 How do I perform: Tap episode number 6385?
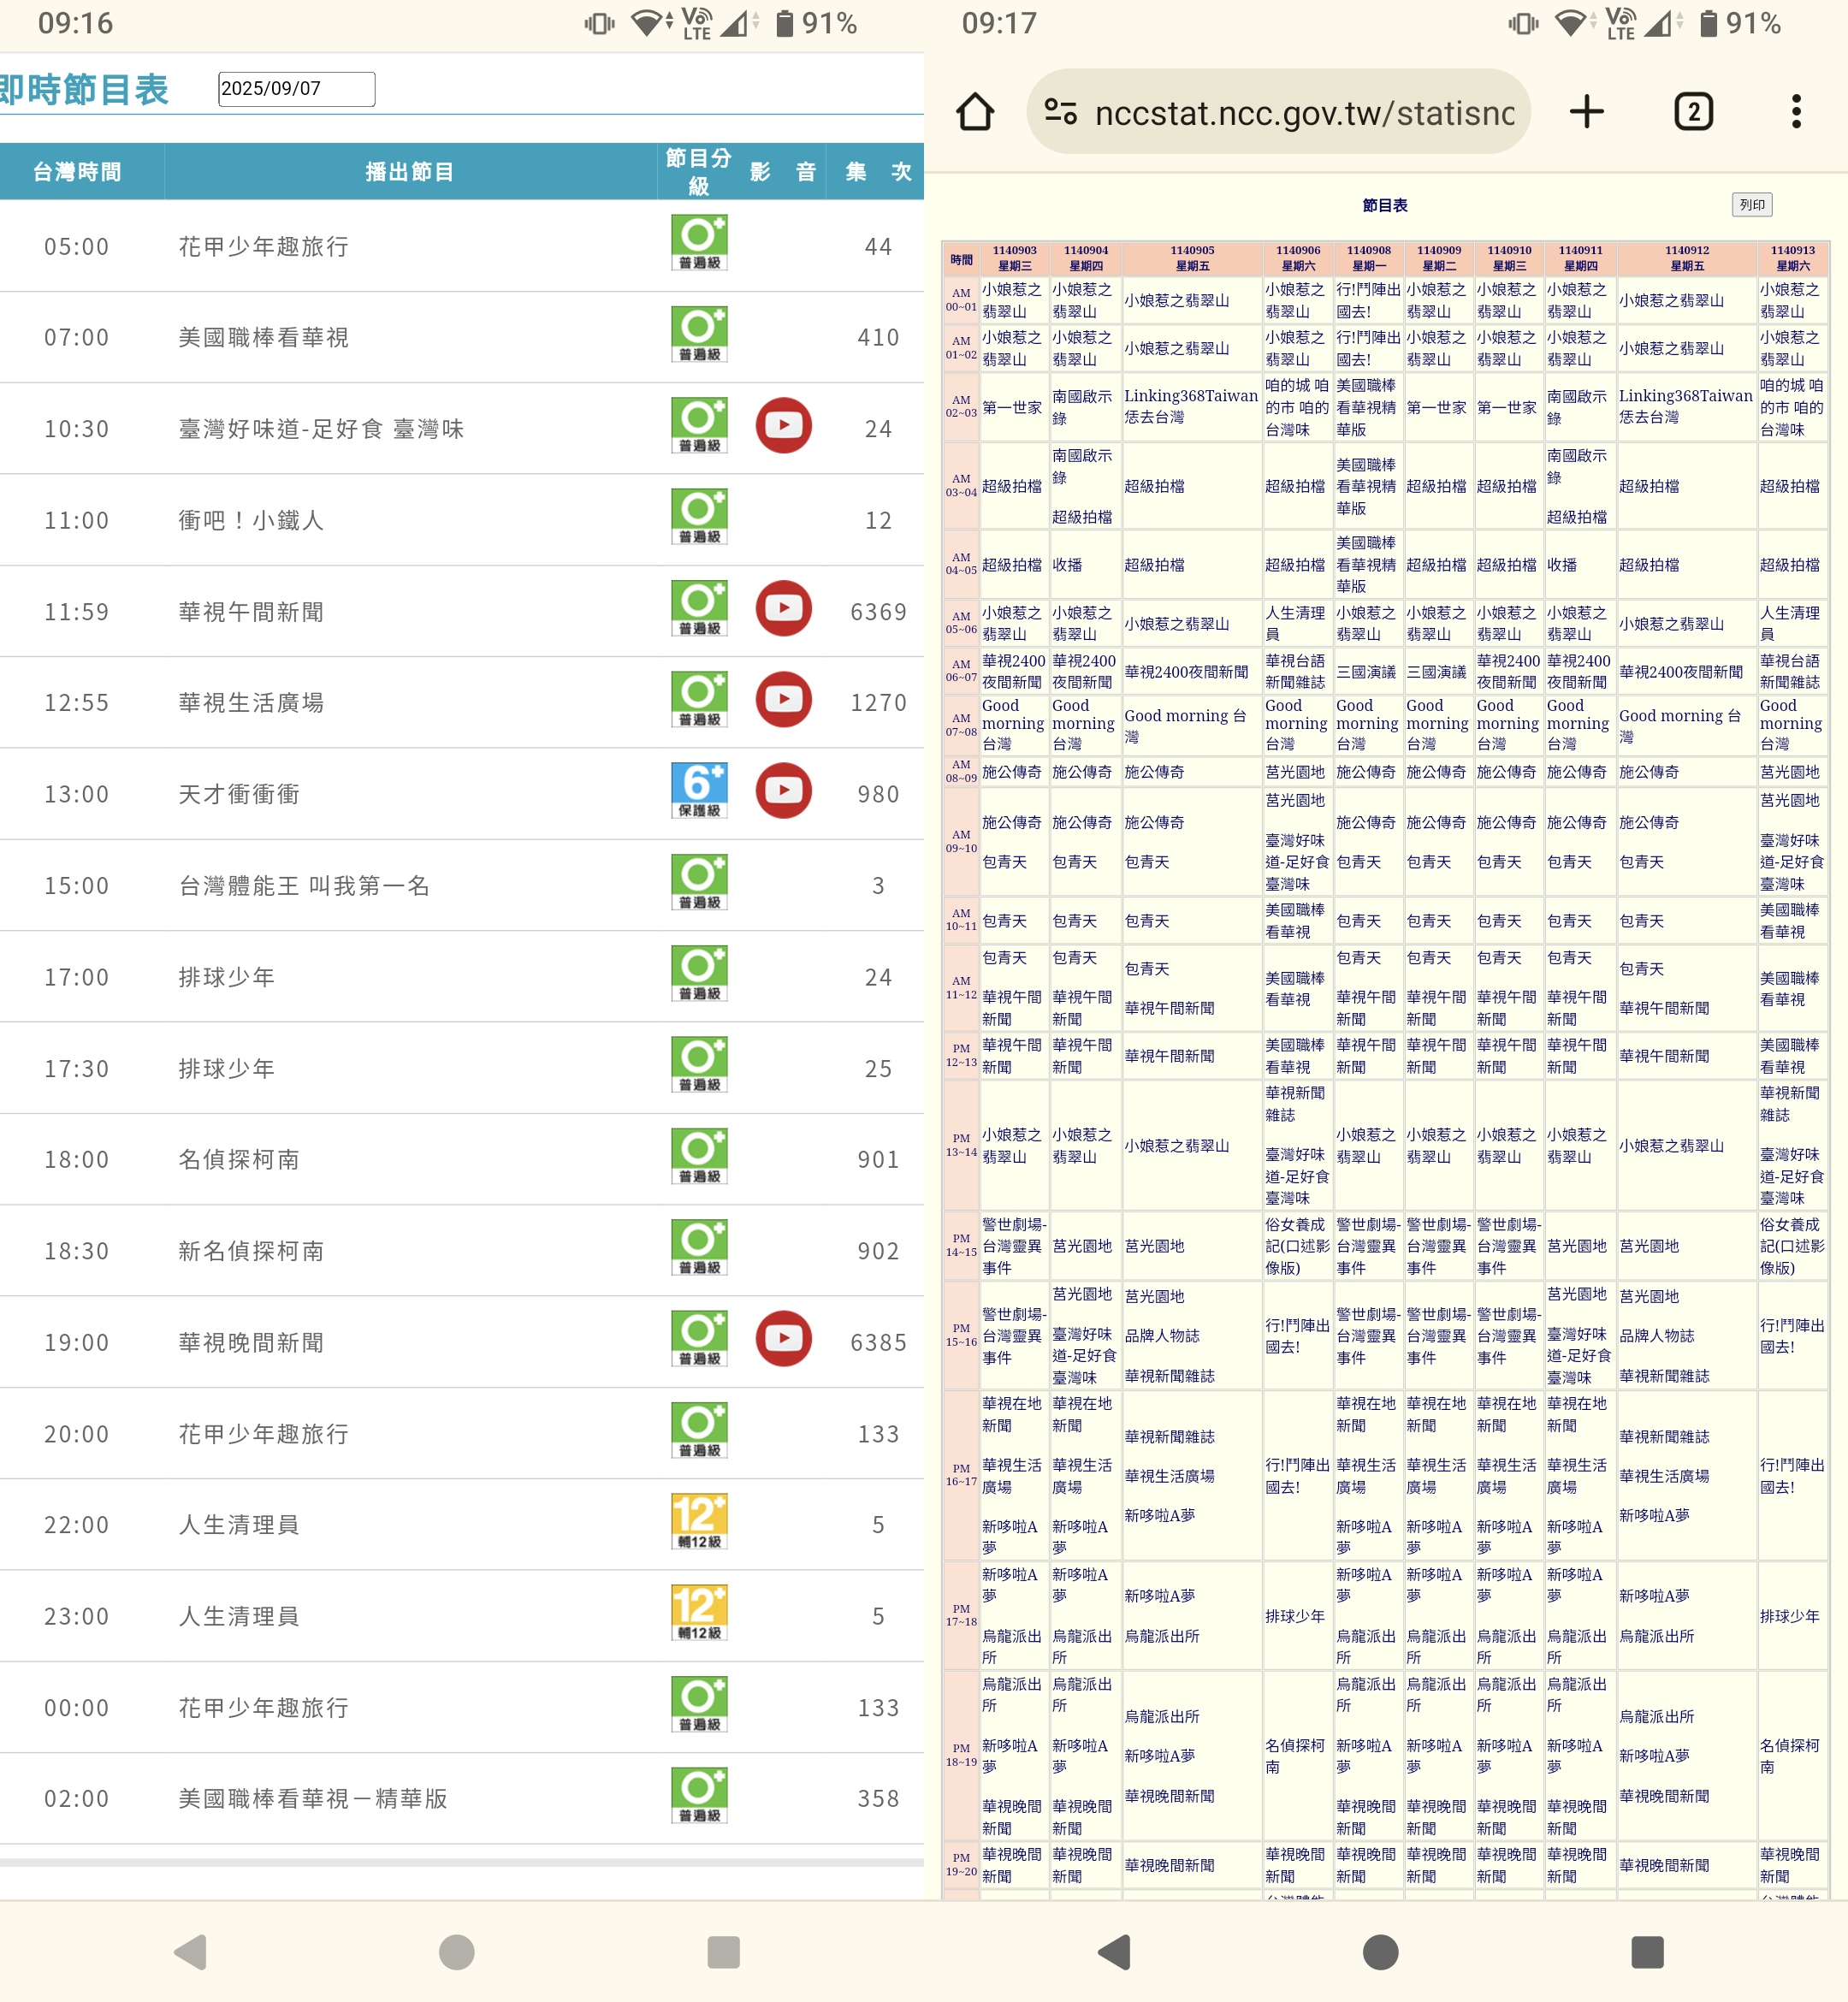pos(878,1343)
